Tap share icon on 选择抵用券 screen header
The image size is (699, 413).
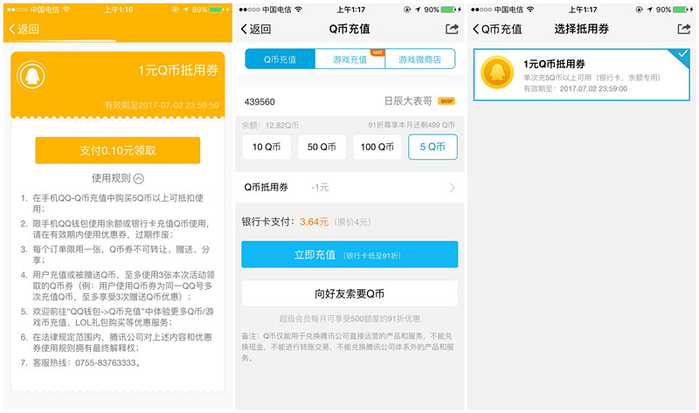point(683,29)
